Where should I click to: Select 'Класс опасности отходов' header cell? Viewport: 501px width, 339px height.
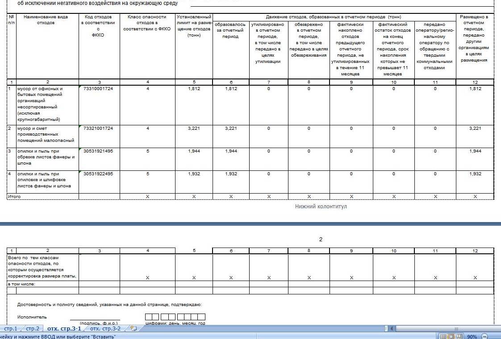click(x=147, y=46)
